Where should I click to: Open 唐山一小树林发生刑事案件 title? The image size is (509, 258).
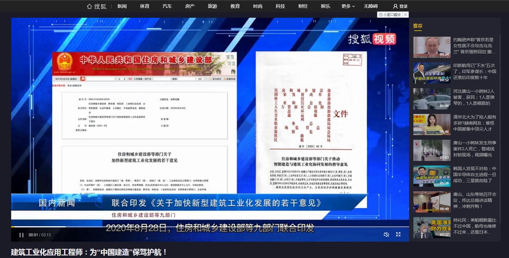click(475, 149)
